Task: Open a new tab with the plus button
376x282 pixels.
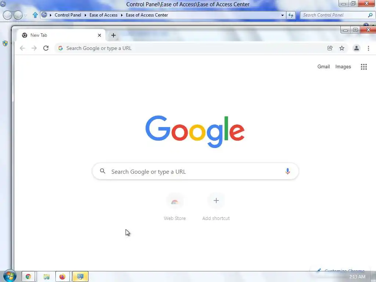Action: (113, 35)
